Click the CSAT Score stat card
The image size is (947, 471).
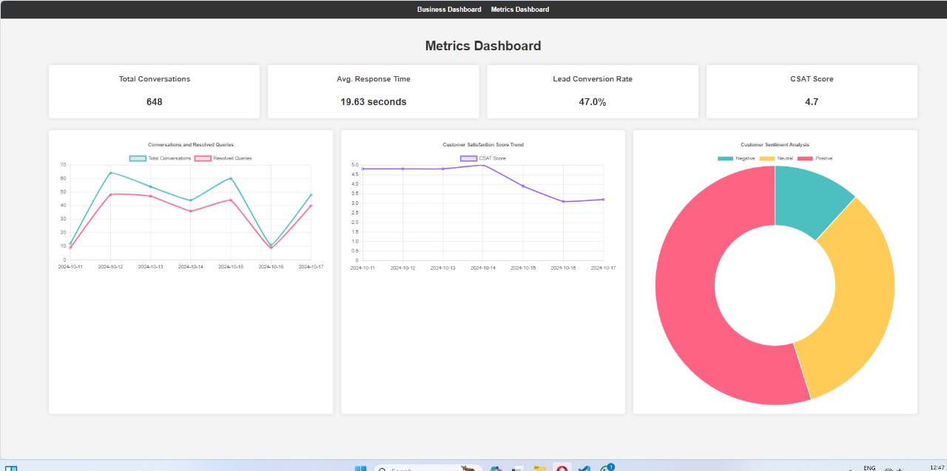point(812,91)
